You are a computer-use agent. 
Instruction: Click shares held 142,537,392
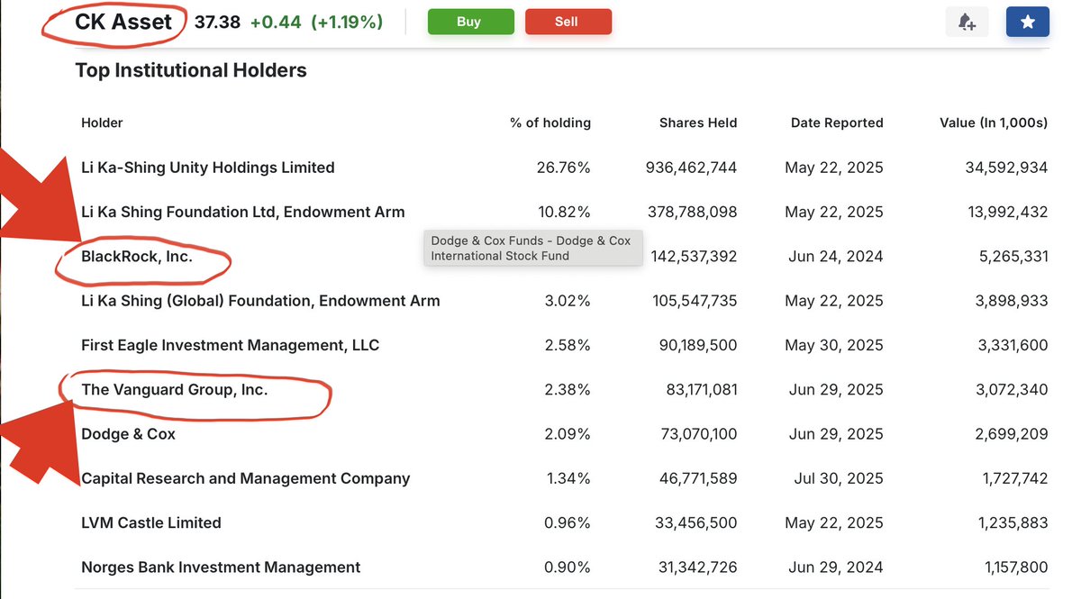pos(693,256)
